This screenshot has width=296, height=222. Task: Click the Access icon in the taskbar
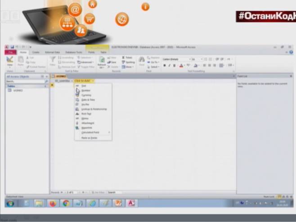coord(131,203)
